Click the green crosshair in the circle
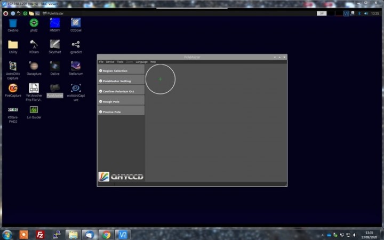This screenshot has width=384, height=240. (x=160, y=79)
